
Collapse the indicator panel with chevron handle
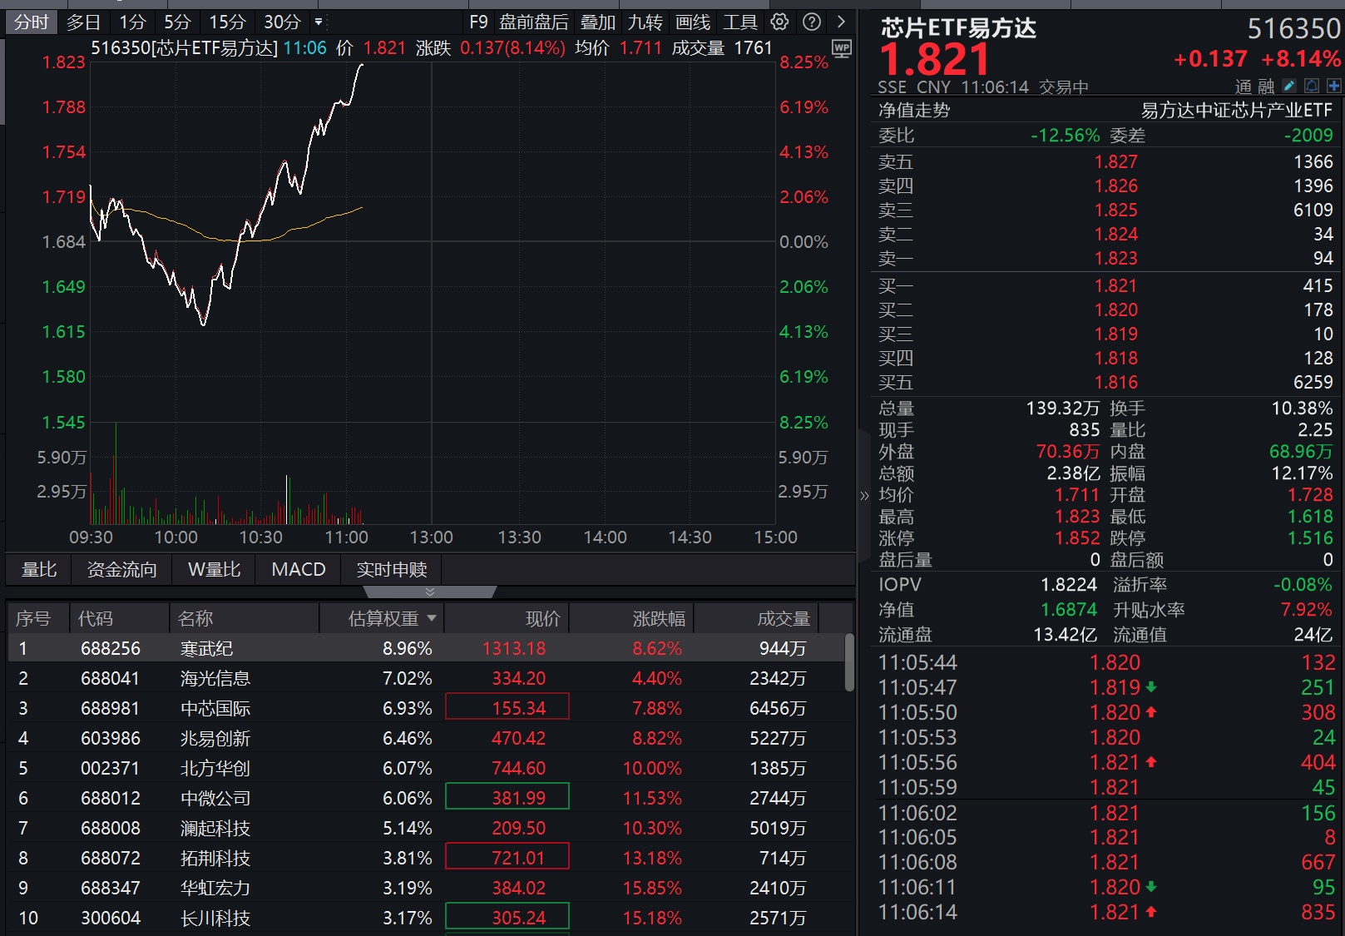tap(429, 592)
